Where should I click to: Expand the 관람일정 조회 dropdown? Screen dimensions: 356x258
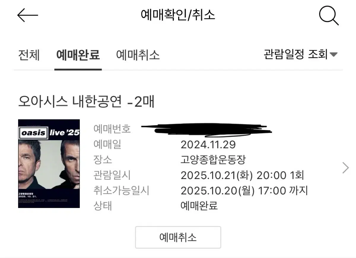[x=301, y=54]
